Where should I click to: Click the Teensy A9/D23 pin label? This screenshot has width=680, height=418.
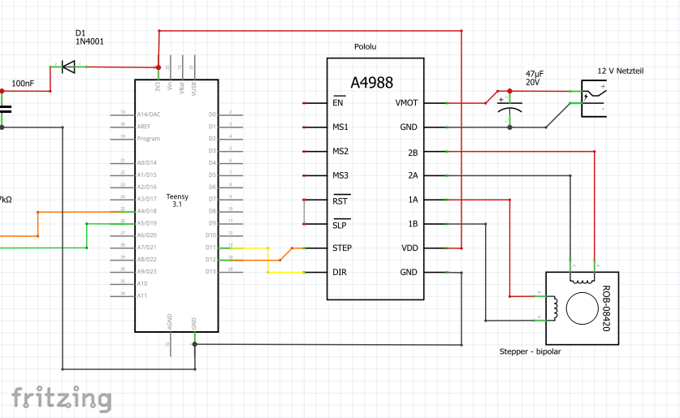[147, 272]
